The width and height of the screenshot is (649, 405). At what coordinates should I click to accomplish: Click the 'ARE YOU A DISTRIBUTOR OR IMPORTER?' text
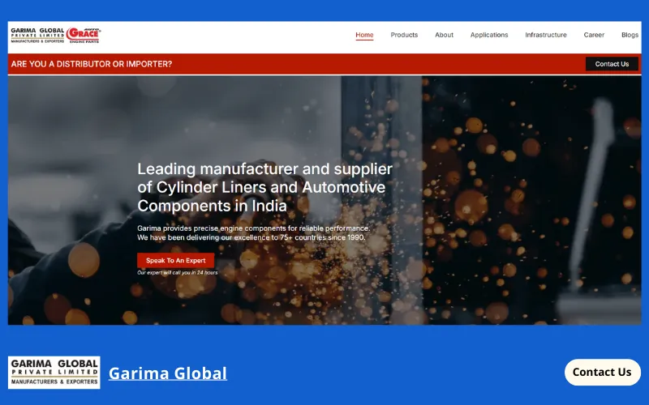(92, 64)
